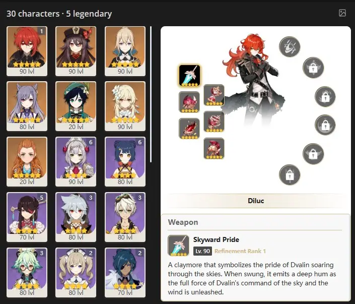The image size is (355, 304).
Task: Select the Noelle card with constellation 6
Action: (76, 162)
